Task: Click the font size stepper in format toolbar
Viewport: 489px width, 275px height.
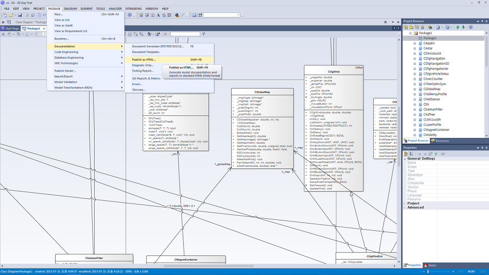Action: point(45,34)
